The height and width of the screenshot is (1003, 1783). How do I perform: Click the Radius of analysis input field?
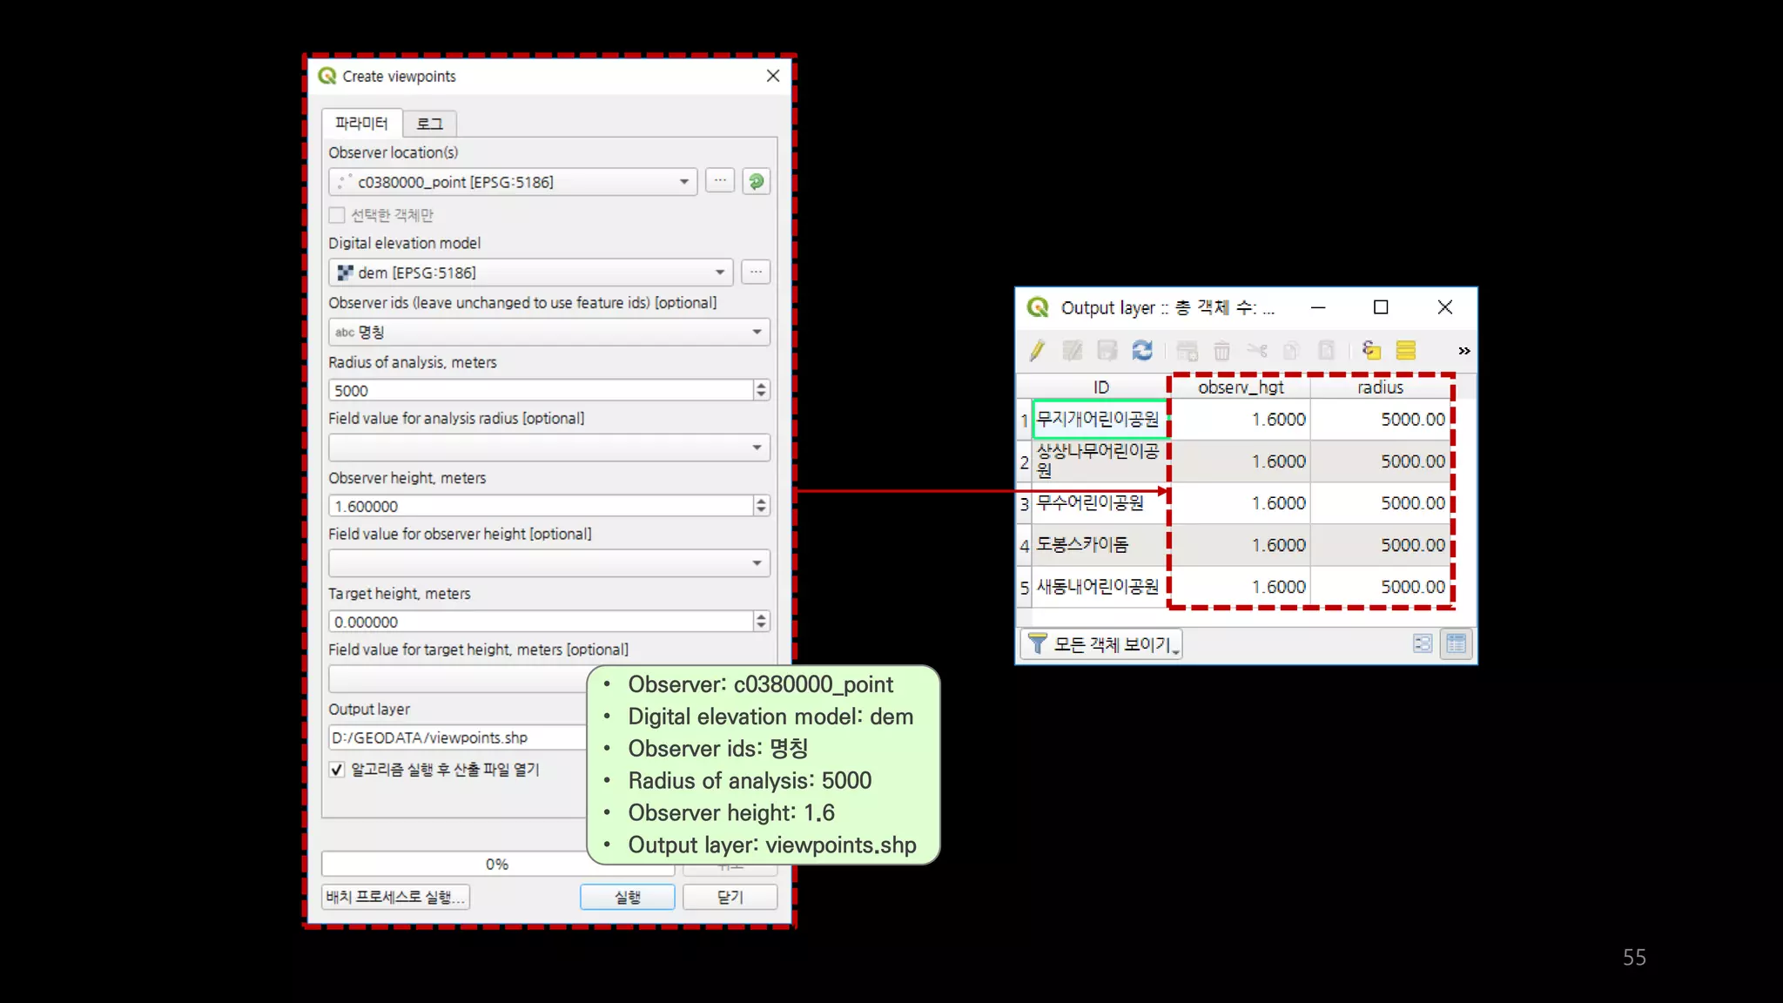540,391
